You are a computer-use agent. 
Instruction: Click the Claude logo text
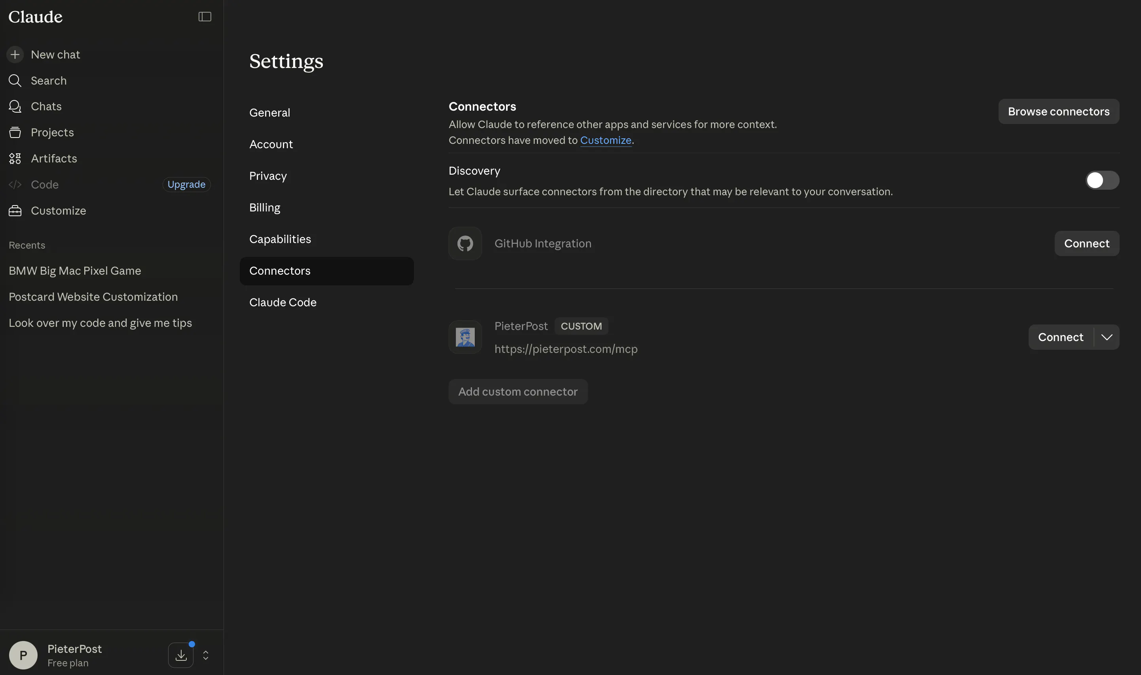(x=36, y=17)
